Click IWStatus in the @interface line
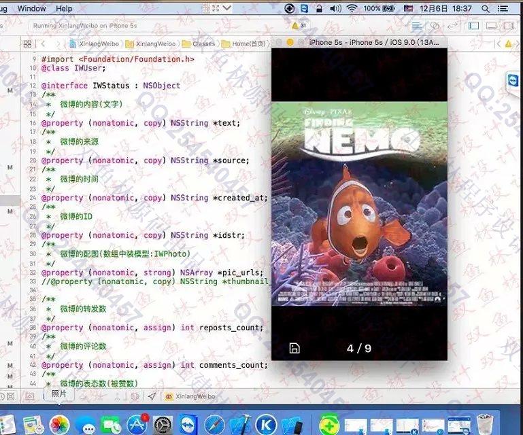Viewport: 523px width, 435px height. click(x=111, y=86)
